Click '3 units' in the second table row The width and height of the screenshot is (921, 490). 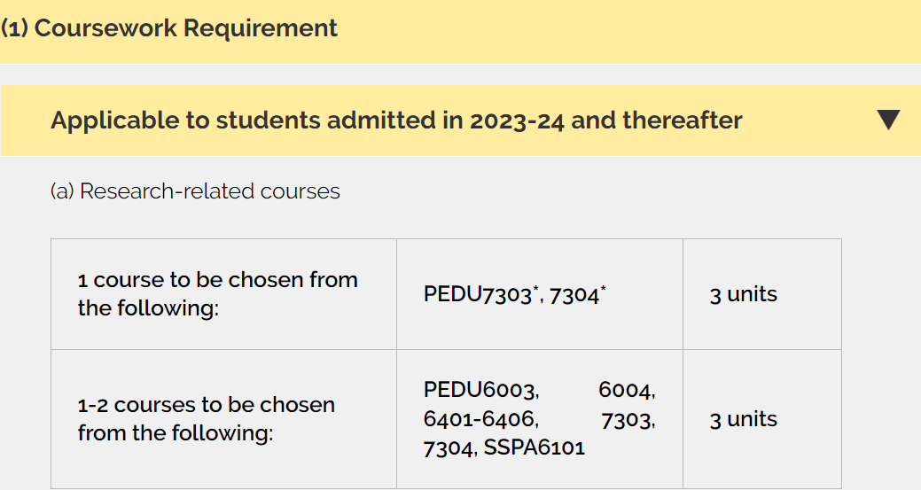(x=743, y=419)
